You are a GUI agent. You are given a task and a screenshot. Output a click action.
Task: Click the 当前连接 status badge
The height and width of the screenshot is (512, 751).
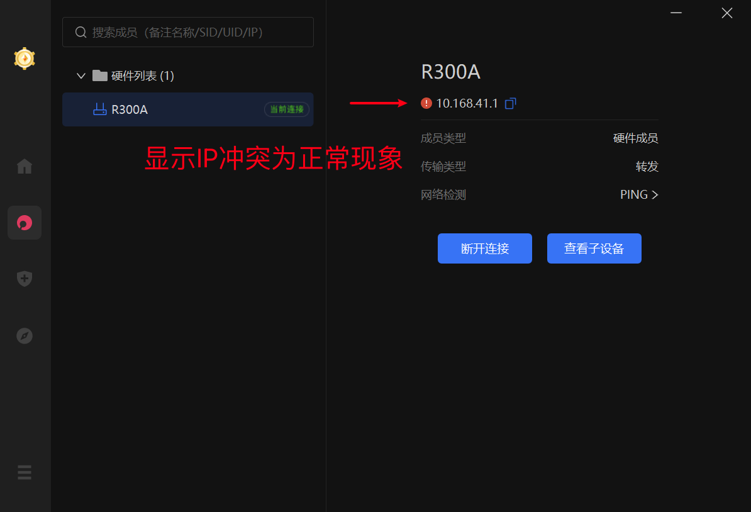tap(287, 109)
